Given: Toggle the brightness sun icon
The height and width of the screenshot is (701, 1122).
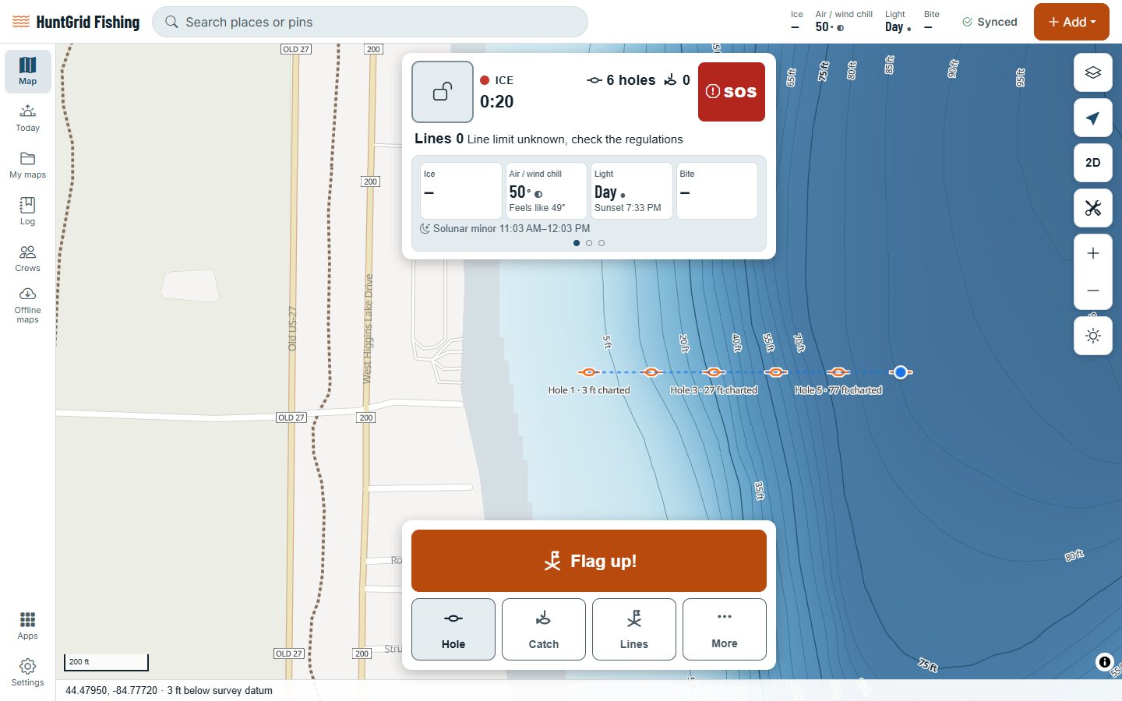Looking at the screenshot, I should [x=1092, y=336].
